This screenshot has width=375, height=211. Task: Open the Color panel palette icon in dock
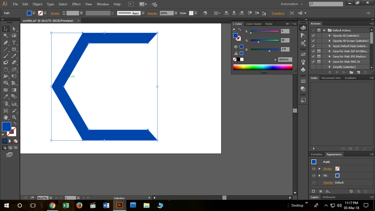(303, 28)
